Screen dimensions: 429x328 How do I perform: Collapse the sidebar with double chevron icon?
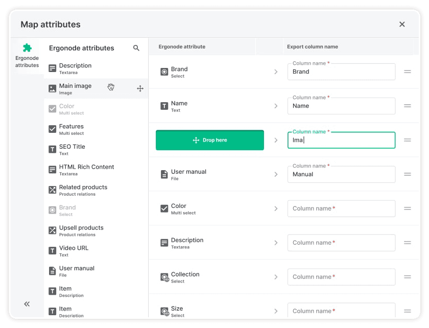(27, 304)
